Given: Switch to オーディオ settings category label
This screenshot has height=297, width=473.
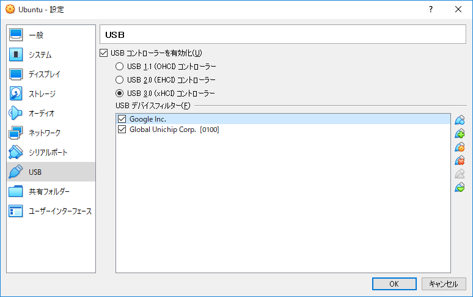Looking at the screenshot, I should pyautogui.click(x=42, y=114).
